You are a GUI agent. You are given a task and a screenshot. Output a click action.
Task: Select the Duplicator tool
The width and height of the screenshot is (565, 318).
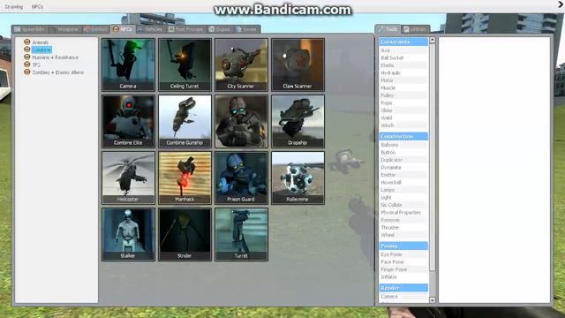(403, 160)
